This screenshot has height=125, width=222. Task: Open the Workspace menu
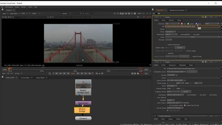[9, 7]
